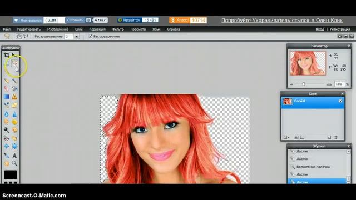Open the Справка menu
Screen dimensions: 356x200
[x=174, y=29]
